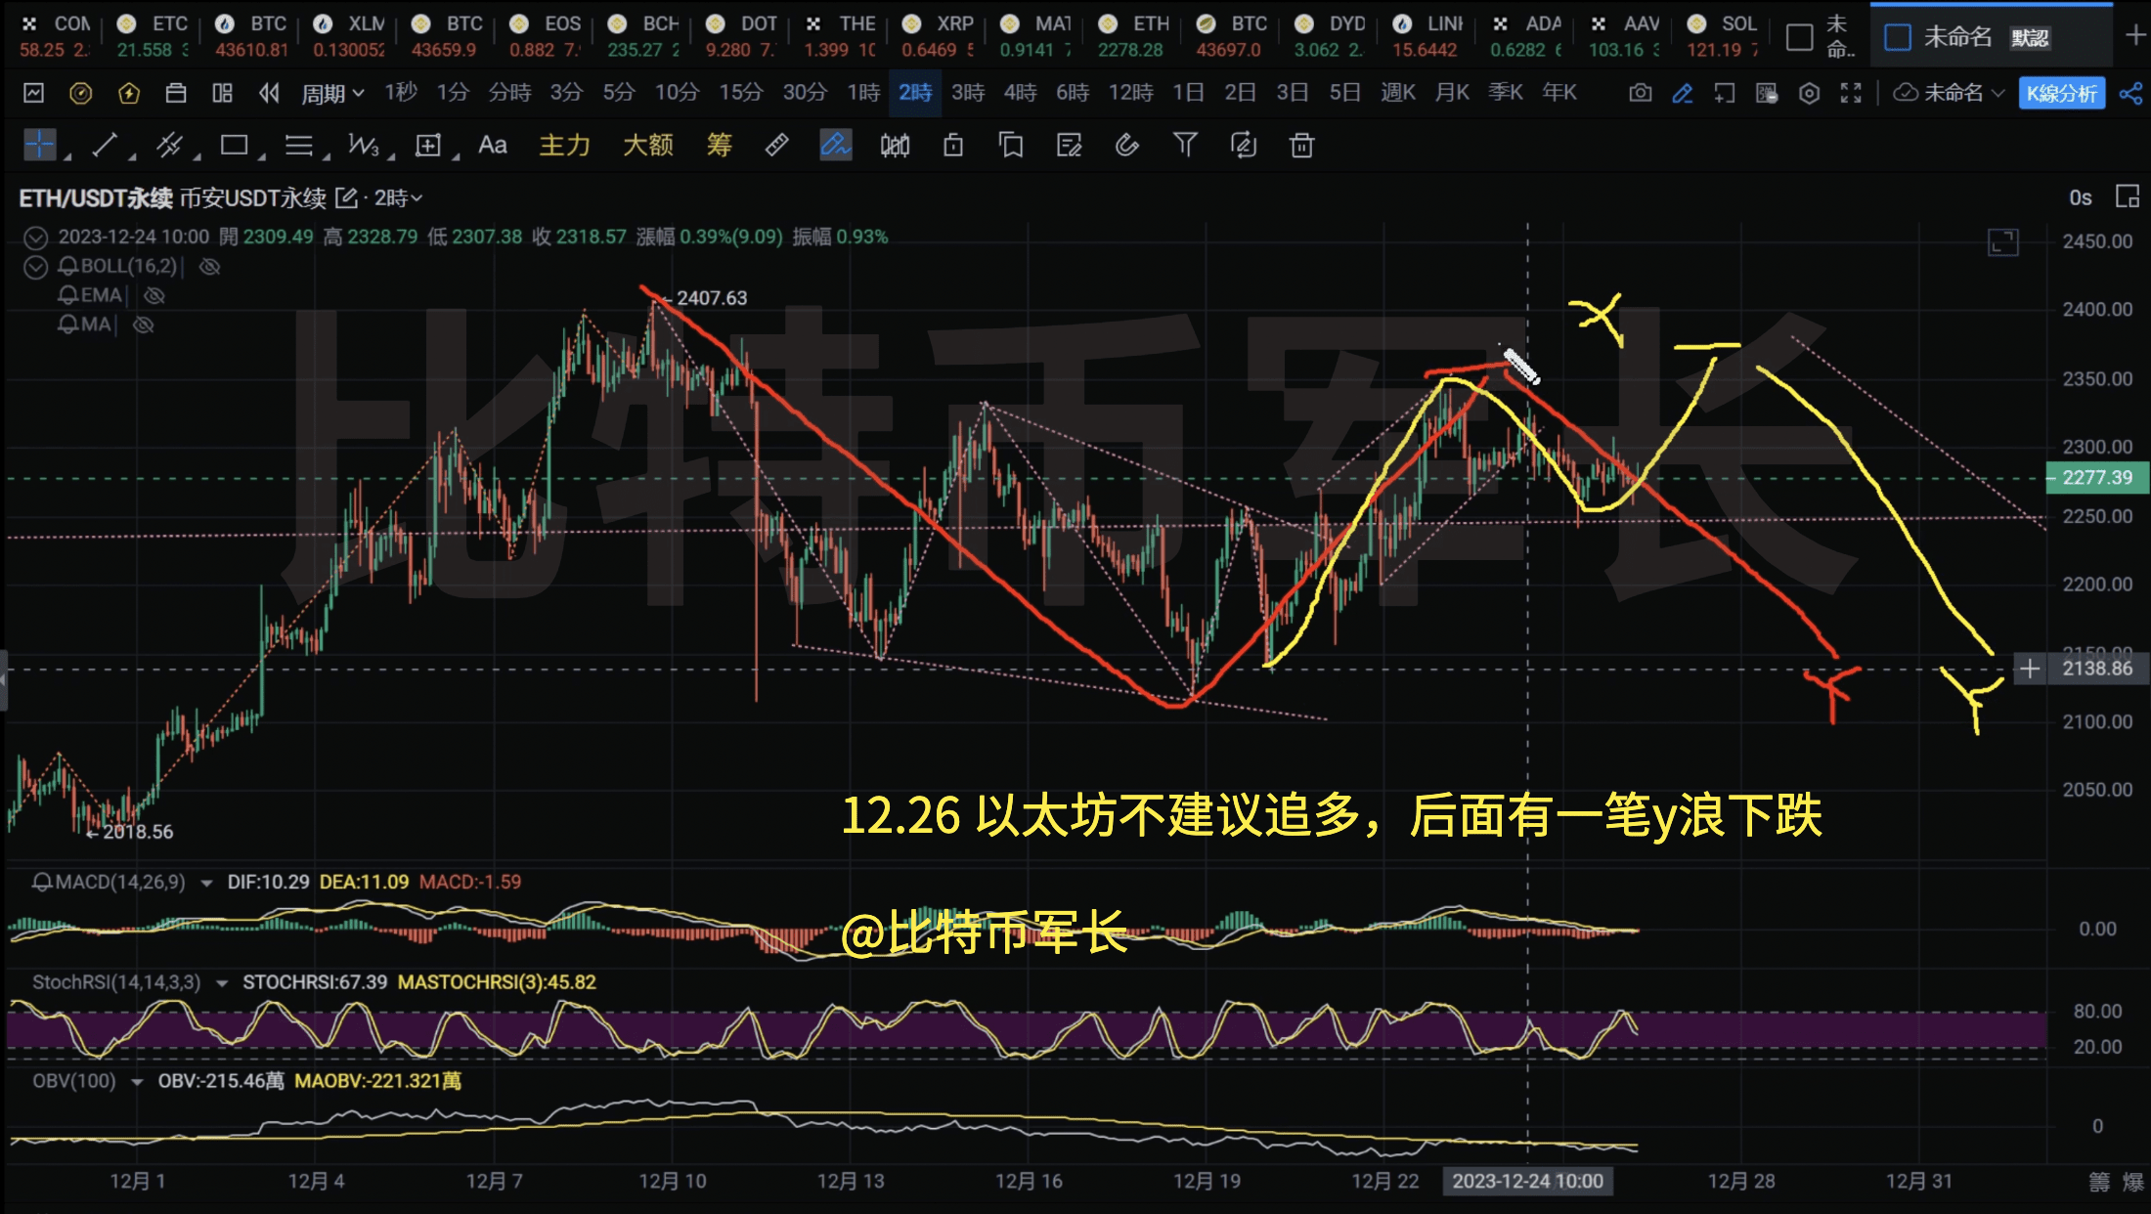Toggle the MA indicator visibility
The width and height of the screenshot is (2151, 1214).
coord(143,325)
